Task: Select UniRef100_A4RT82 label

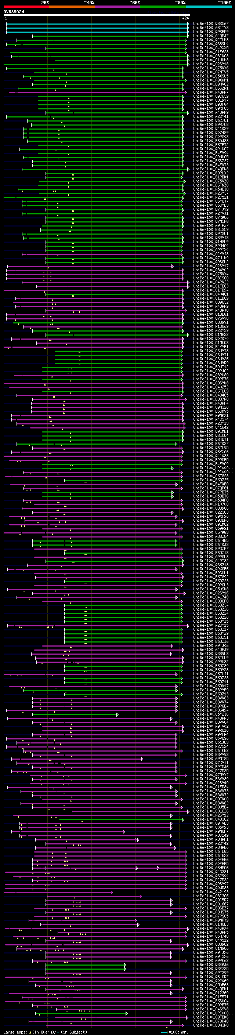Action: (211, 561)
